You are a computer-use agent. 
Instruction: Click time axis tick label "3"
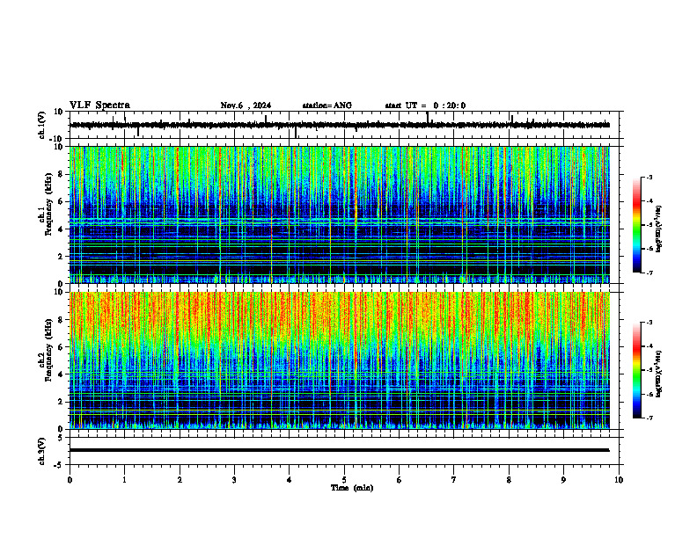(x=234, y=480)
